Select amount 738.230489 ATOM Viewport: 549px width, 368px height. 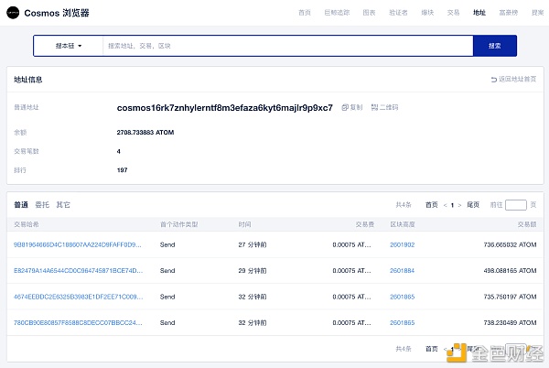coord(511,322)
